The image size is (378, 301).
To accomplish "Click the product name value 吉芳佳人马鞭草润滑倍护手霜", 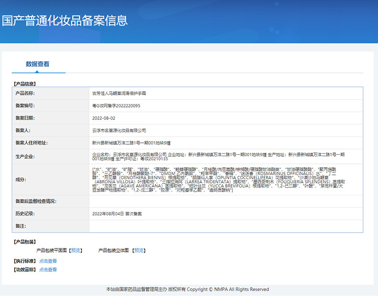I will pyautogui.click(x=119, y=94).
